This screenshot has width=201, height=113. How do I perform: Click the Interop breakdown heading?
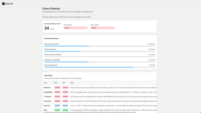[52, 38]
